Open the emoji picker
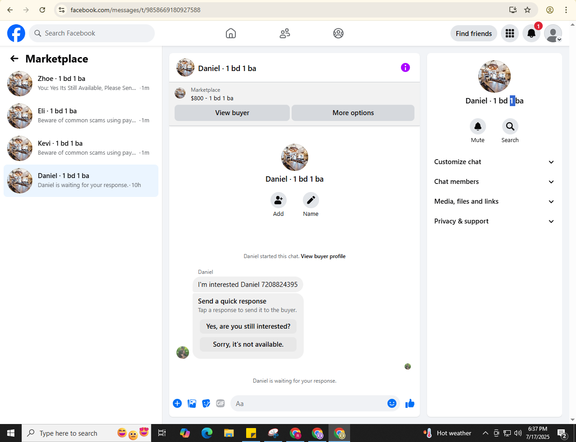 (392, 403)
